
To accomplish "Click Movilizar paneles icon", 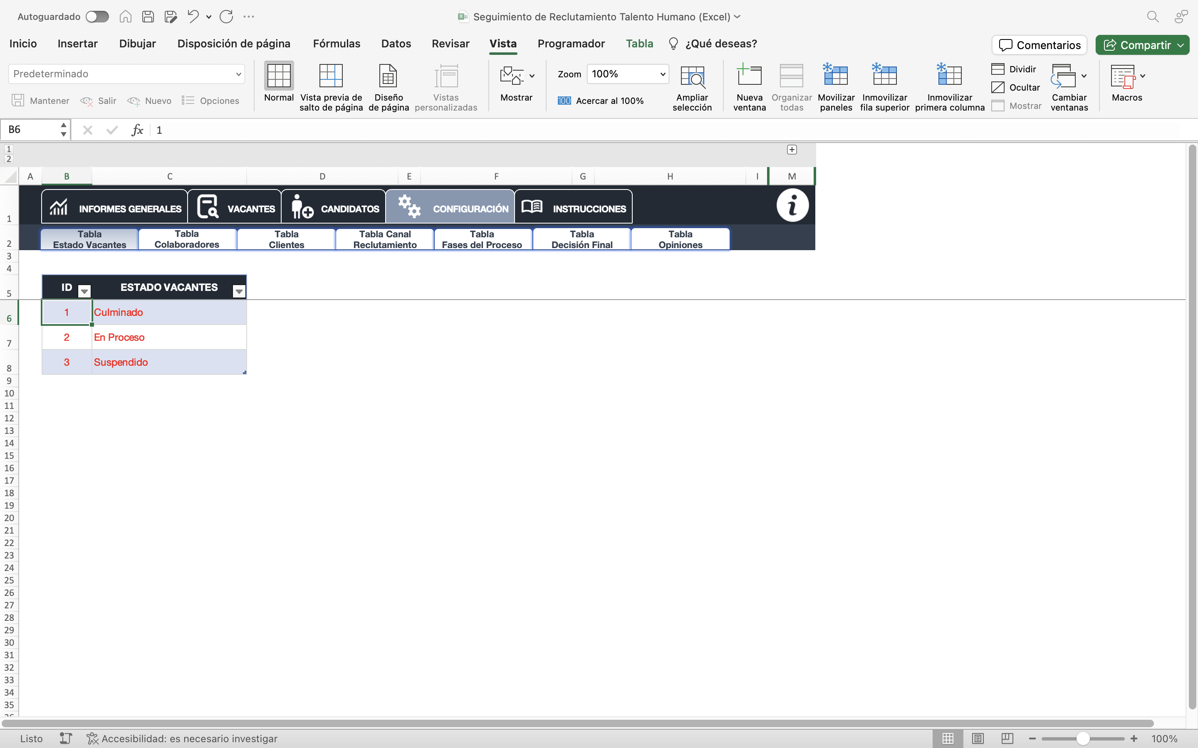I will [x=836, y=76].
